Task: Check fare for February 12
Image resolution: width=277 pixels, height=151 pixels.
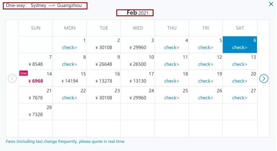Action: [206, 64]
